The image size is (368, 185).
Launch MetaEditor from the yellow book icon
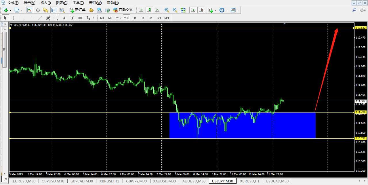point(91,10)
